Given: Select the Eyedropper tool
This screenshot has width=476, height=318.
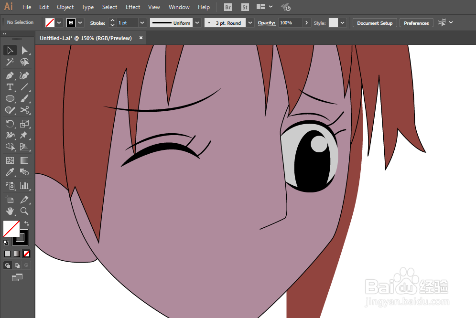Looking at the screenshot, I should point(10,172).
